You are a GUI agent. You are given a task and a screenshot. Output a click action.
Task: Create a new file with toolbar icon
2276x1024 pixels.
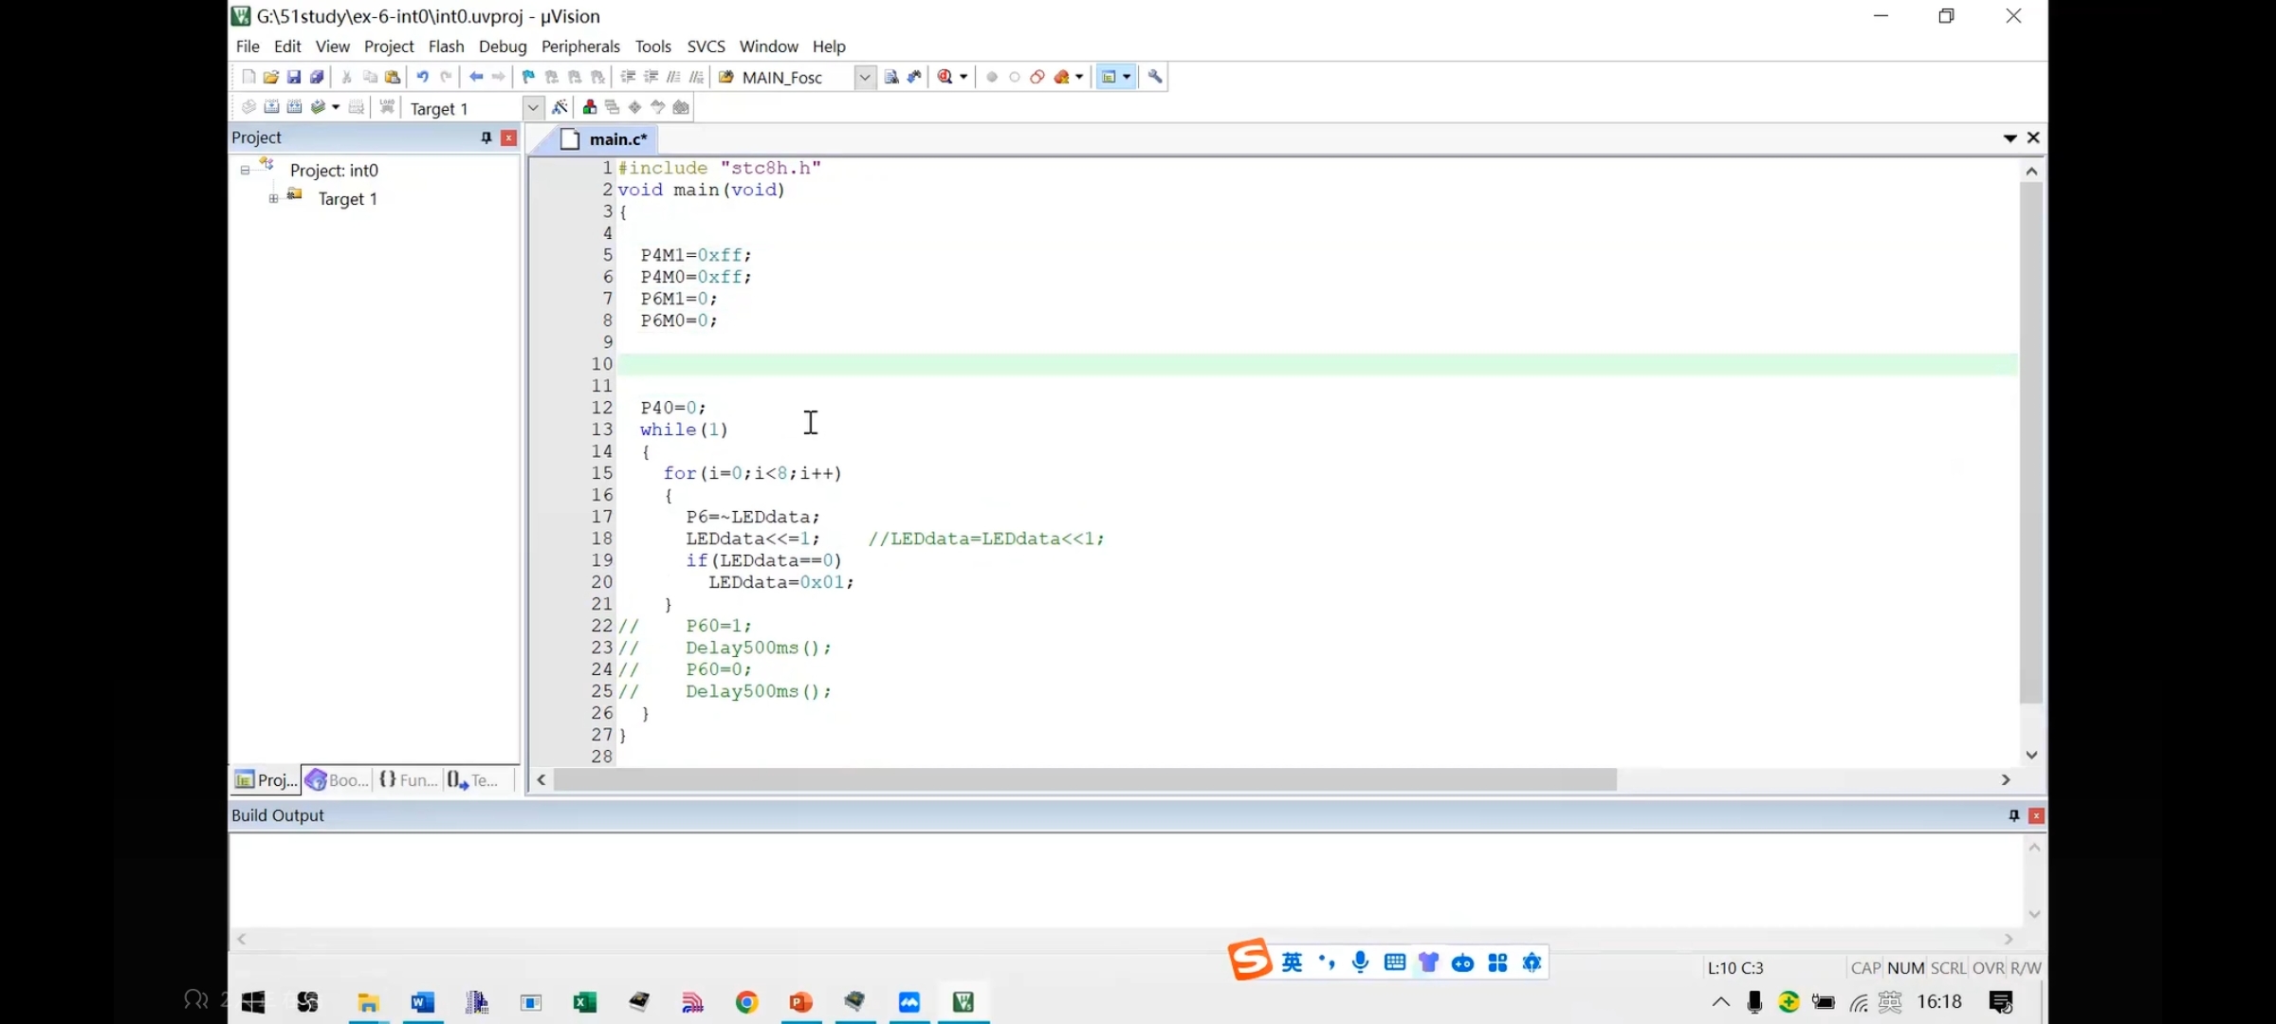(248, 77)
